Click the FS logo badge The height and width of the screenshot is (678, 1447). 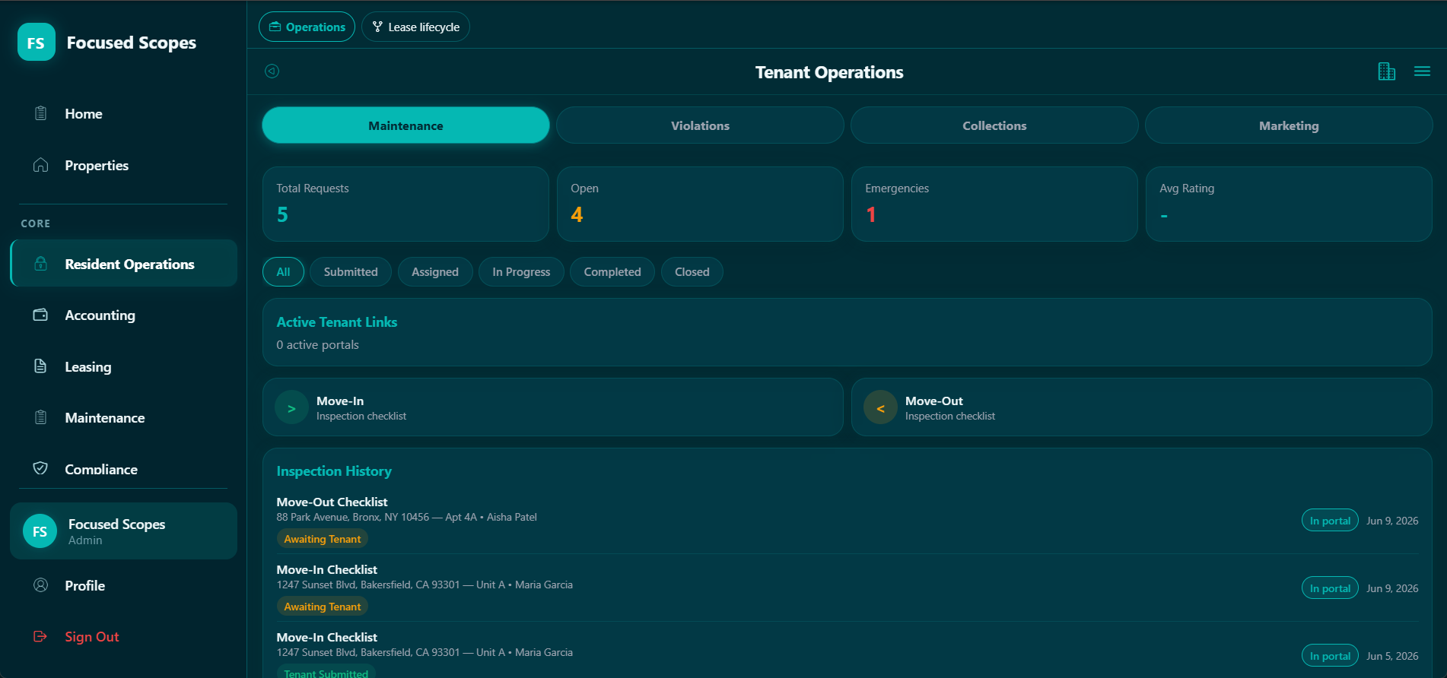click(x=36, y=42)
